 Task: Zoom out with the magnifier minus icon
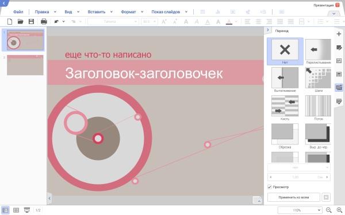pos(328,210)
